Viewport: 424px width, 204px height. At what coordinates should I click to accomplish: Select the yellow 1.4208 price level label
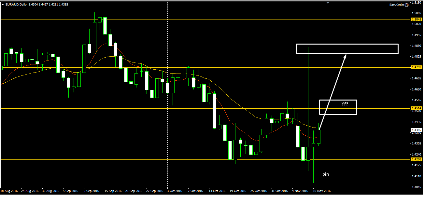417,159
